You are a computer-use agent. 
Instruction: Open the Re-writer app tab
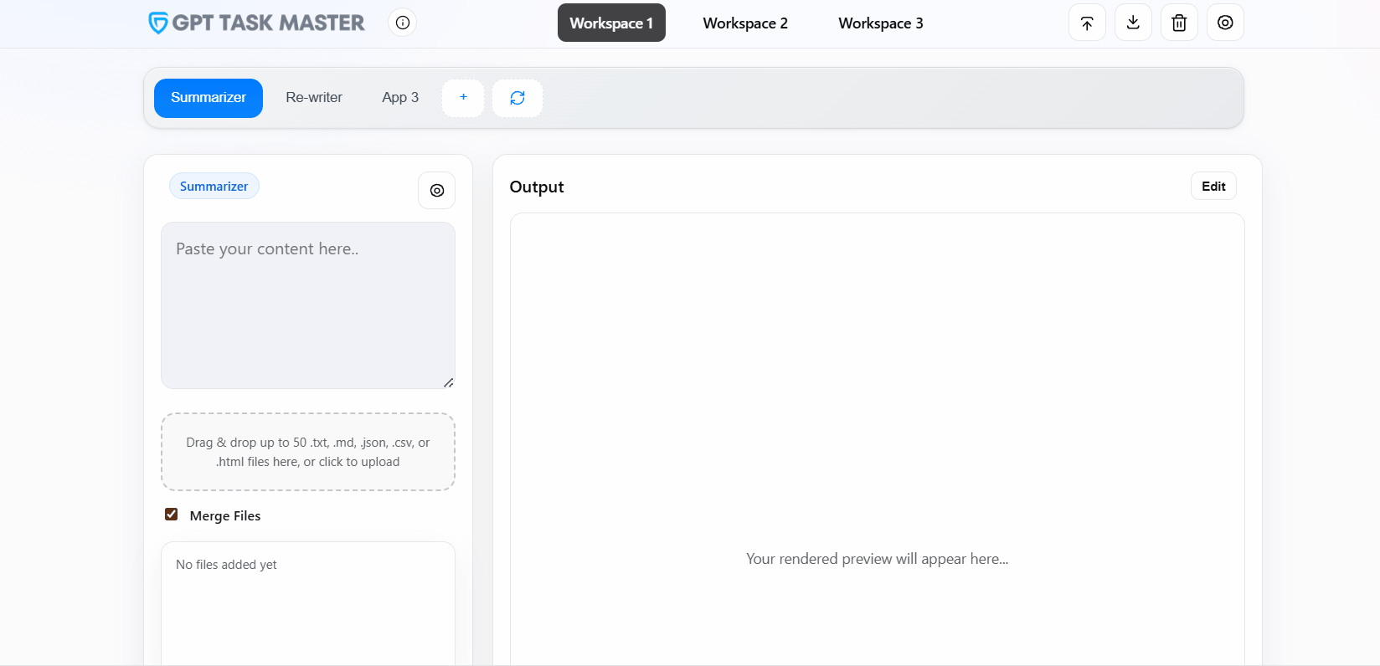pyautogui.click(x=314, y=98)
